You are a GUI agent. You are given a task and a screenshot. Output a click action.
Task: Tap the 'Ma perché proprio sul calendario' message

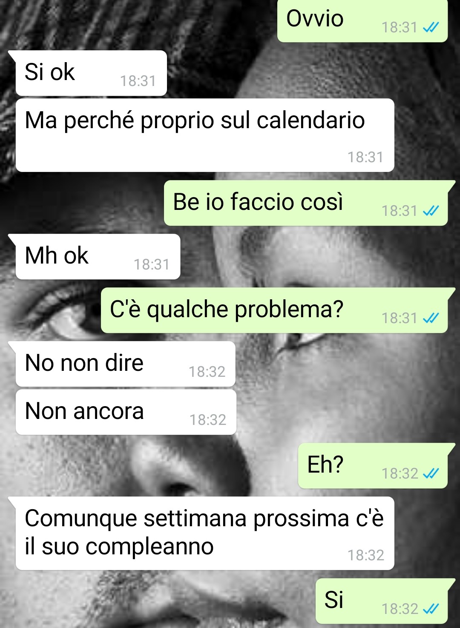(x=205, y=135)
